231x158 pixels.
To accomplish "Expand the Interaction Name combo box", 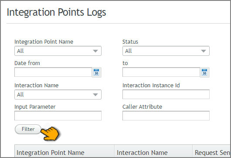I will 58,94.
